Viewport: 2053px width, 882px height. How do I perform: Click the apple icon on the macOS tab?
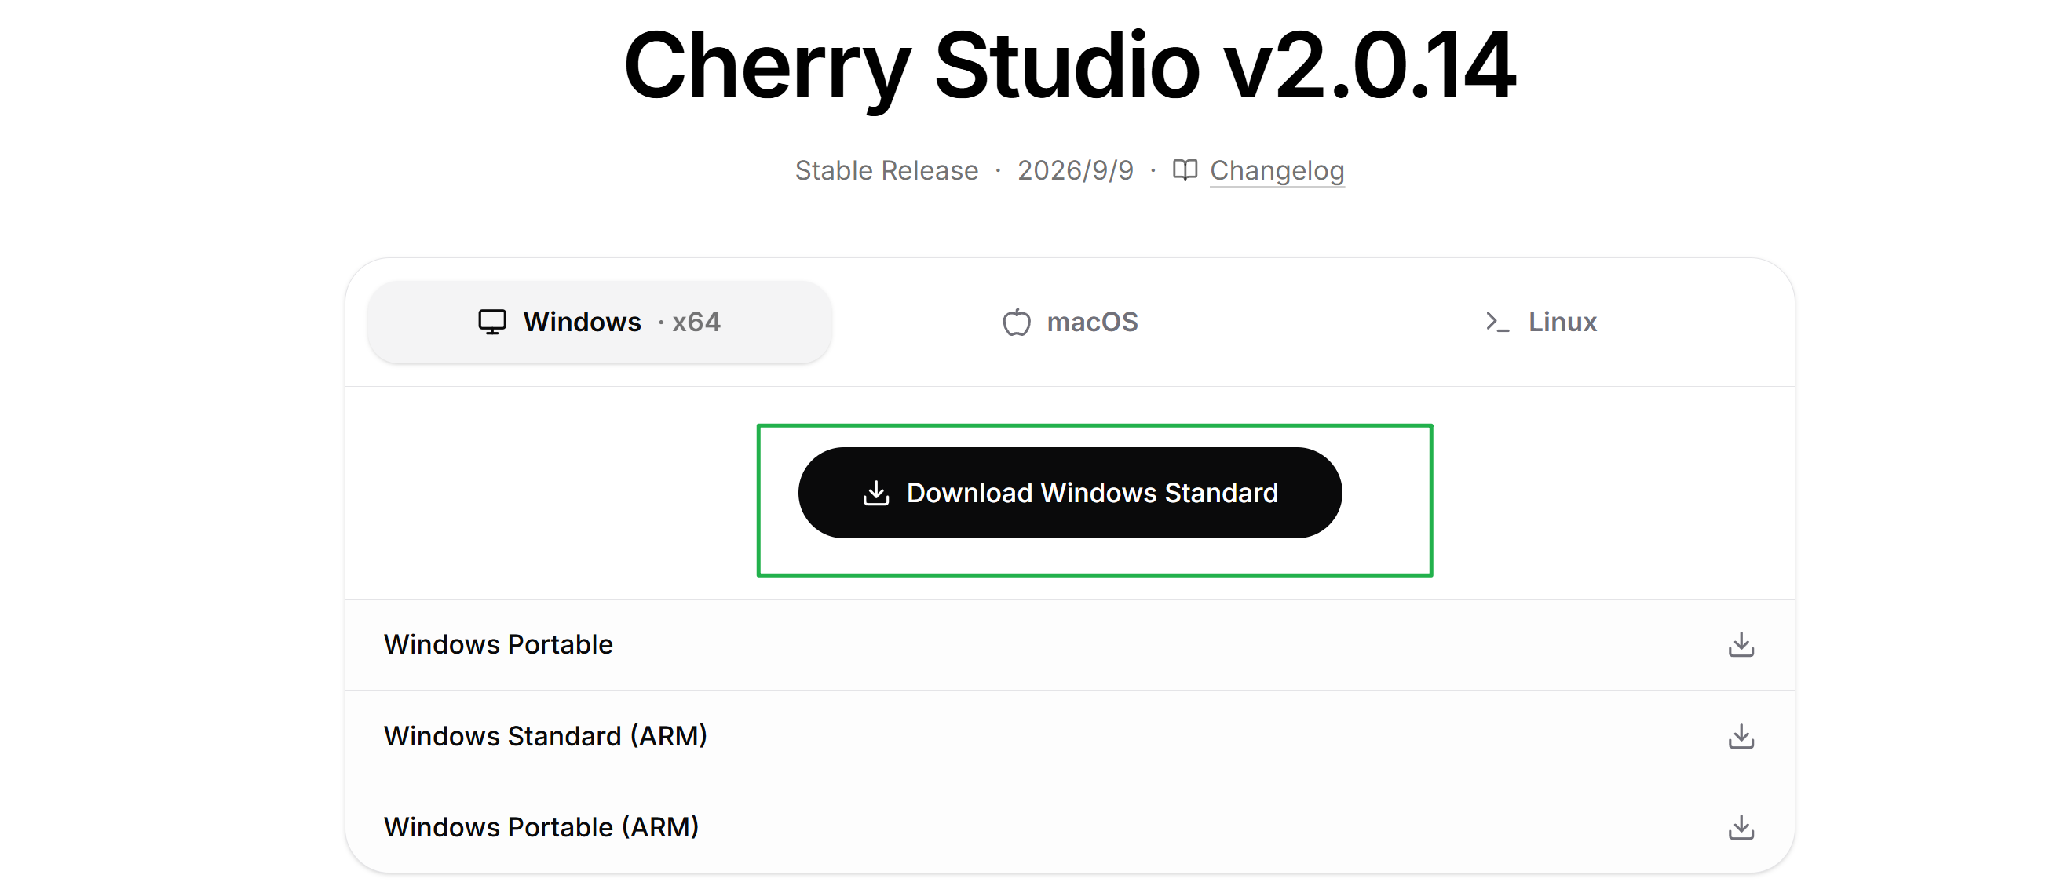pyautogui.click(x=1016, y=322)
